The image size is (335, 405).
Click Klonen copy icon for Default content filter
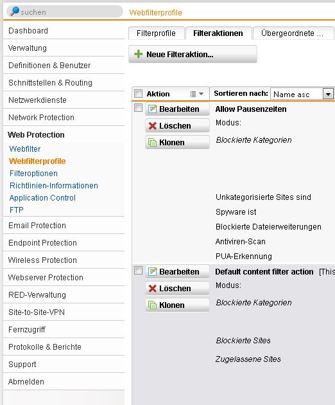(152, 305)
